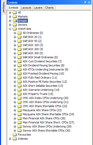Expand ASX Warrants Underlying (14) node

click(15, 90)
